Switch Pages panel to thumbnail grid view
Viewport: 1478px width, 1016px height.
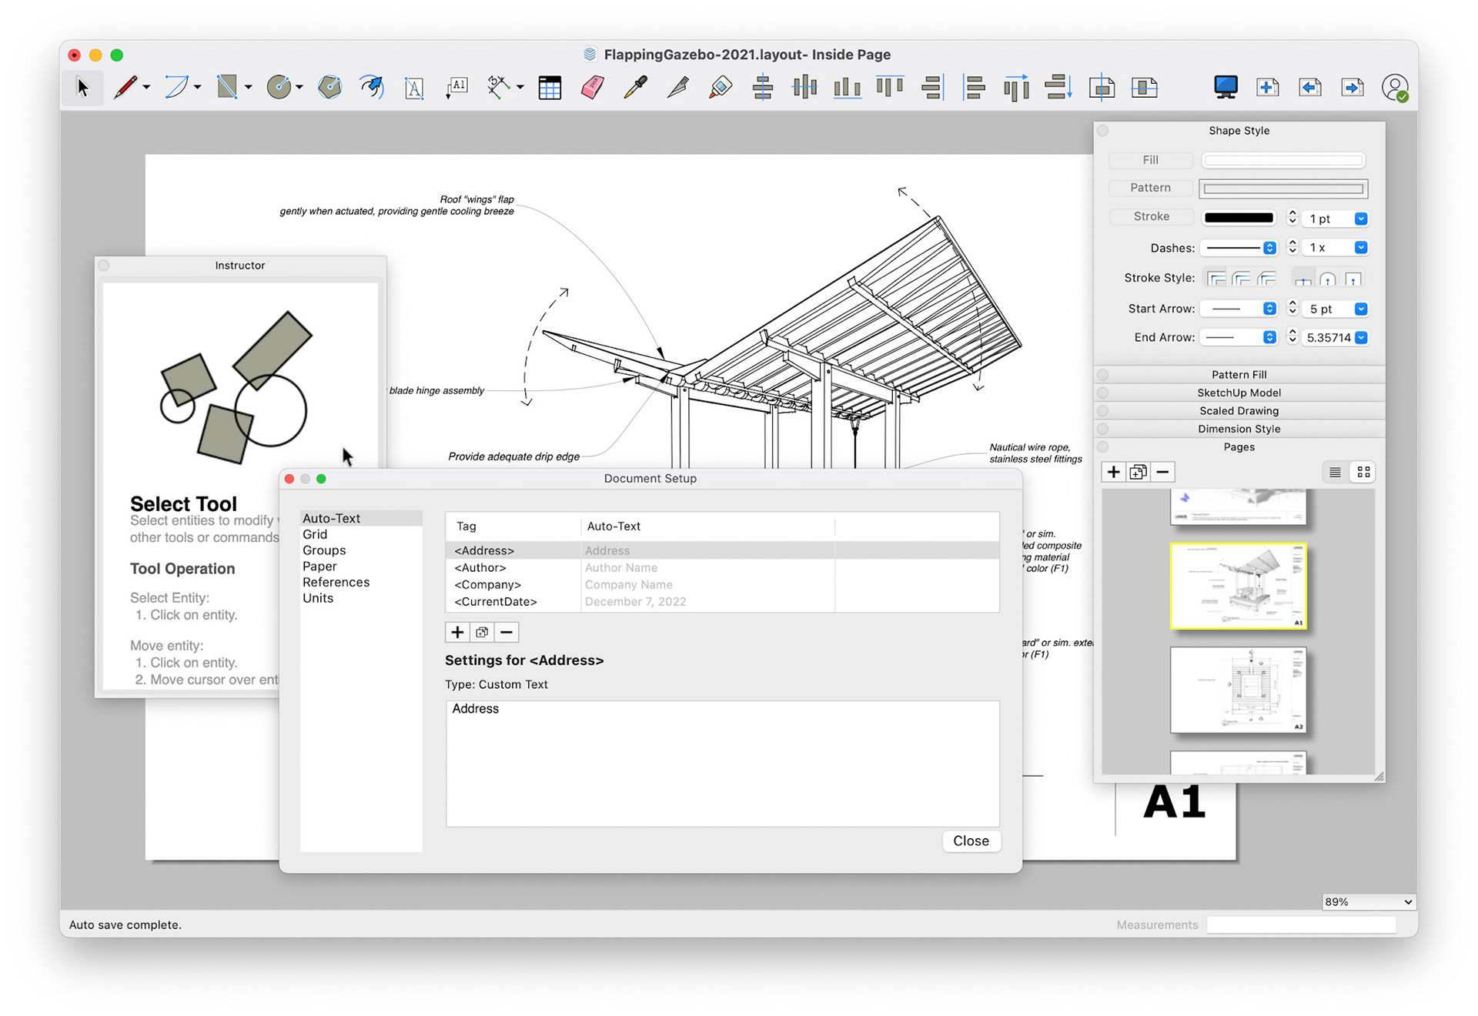tap(1363, 472)
